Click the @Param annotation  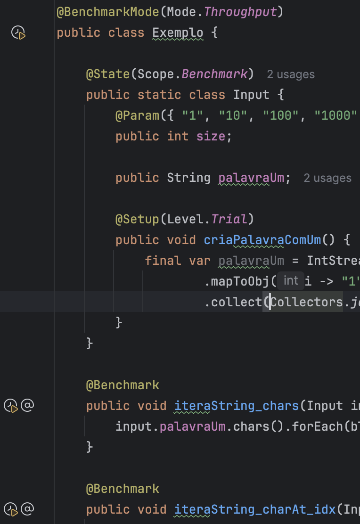[x=138, y=115]
